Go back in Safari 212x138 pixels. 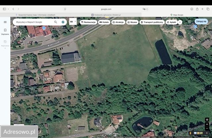[x=13, y=9]
